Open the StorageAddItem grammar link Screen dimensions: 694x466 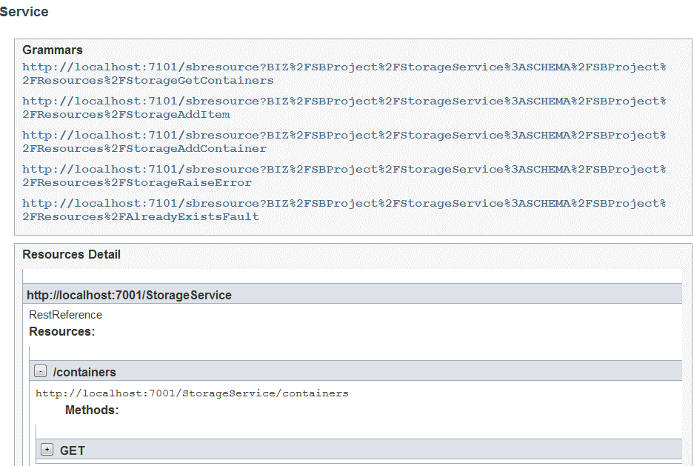tap(344, 108)
